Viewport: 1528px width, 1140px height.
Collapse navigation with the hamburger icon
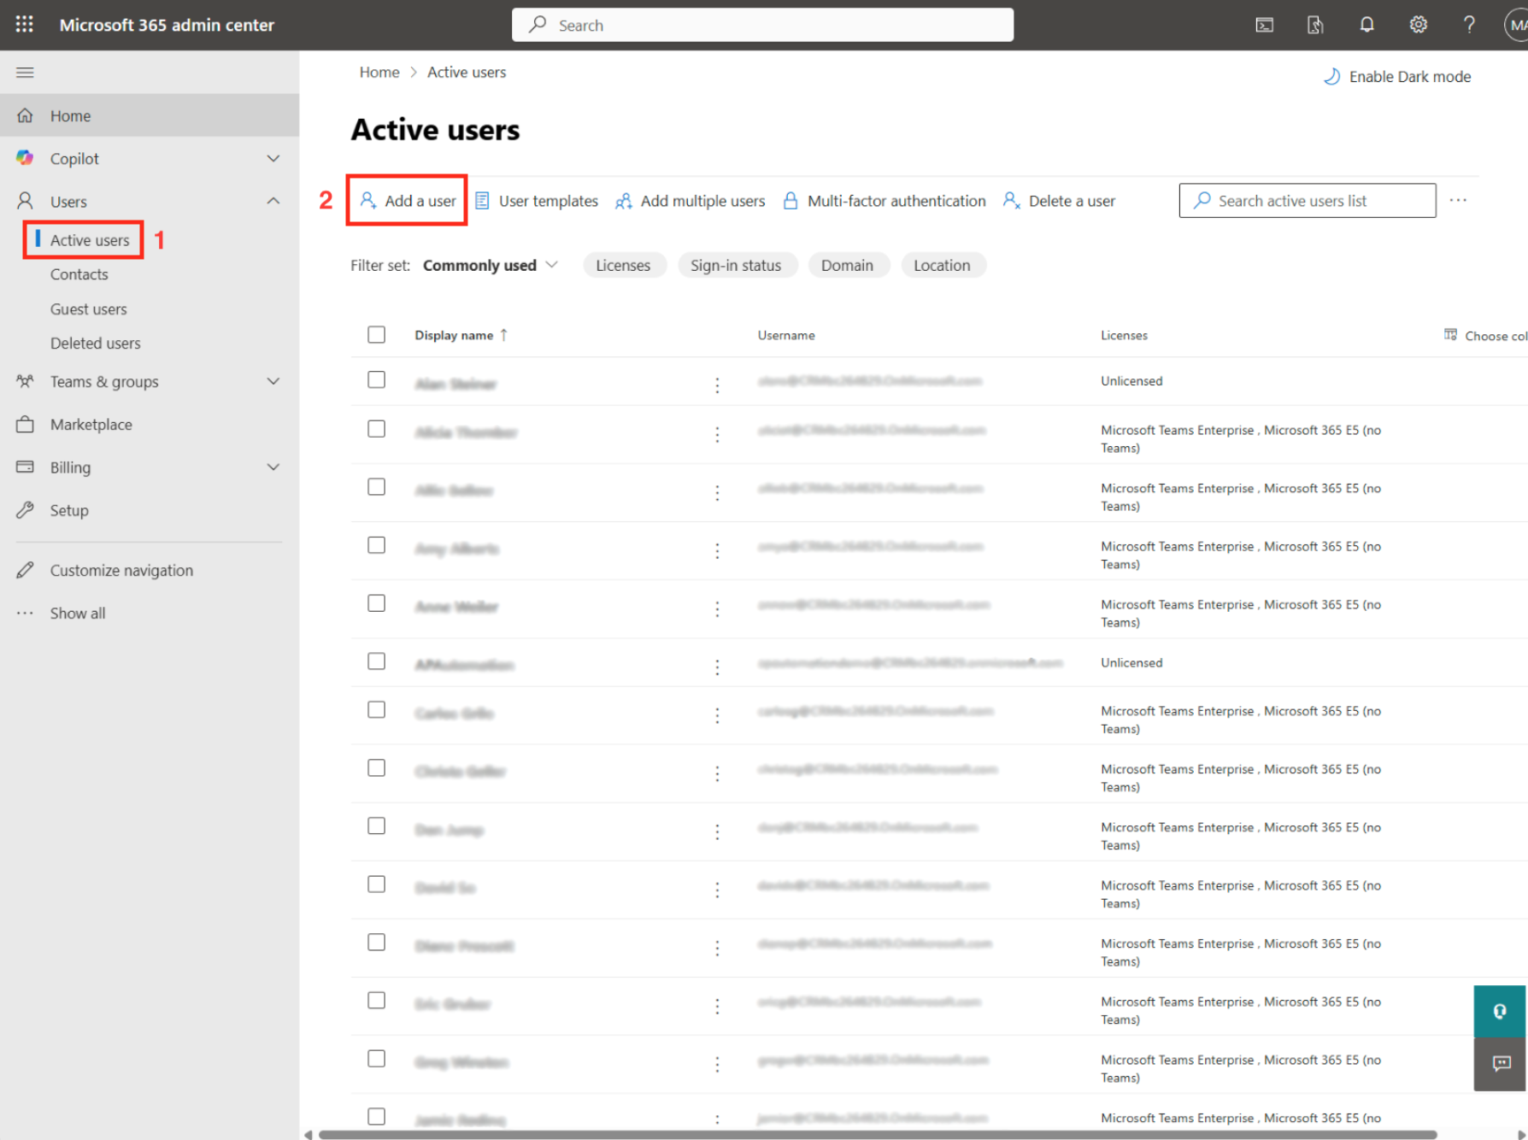click(x=25, y=73)
